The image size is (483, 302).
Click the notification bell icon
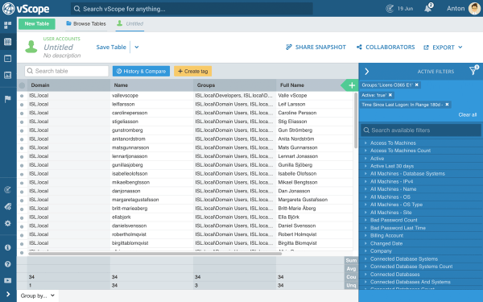click(428, 8)
